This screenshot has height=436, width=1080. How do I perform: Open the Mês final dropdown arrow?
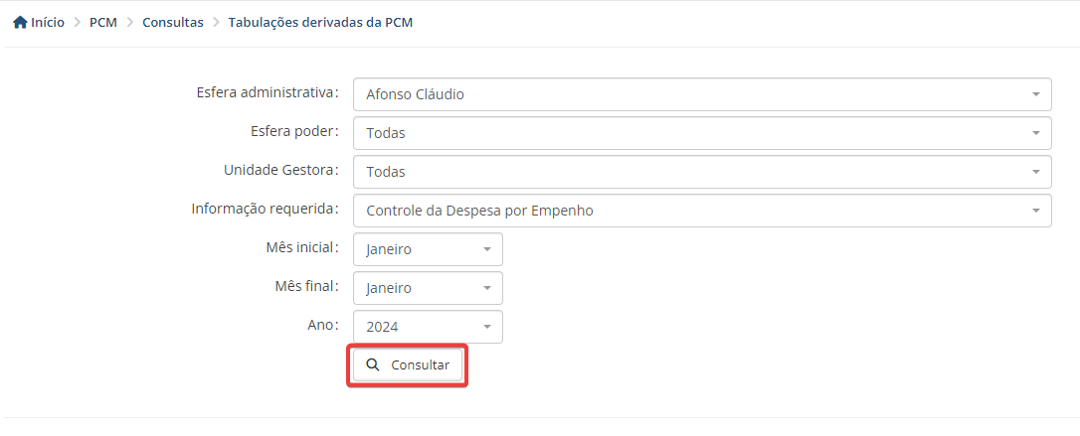click(487, 288)
